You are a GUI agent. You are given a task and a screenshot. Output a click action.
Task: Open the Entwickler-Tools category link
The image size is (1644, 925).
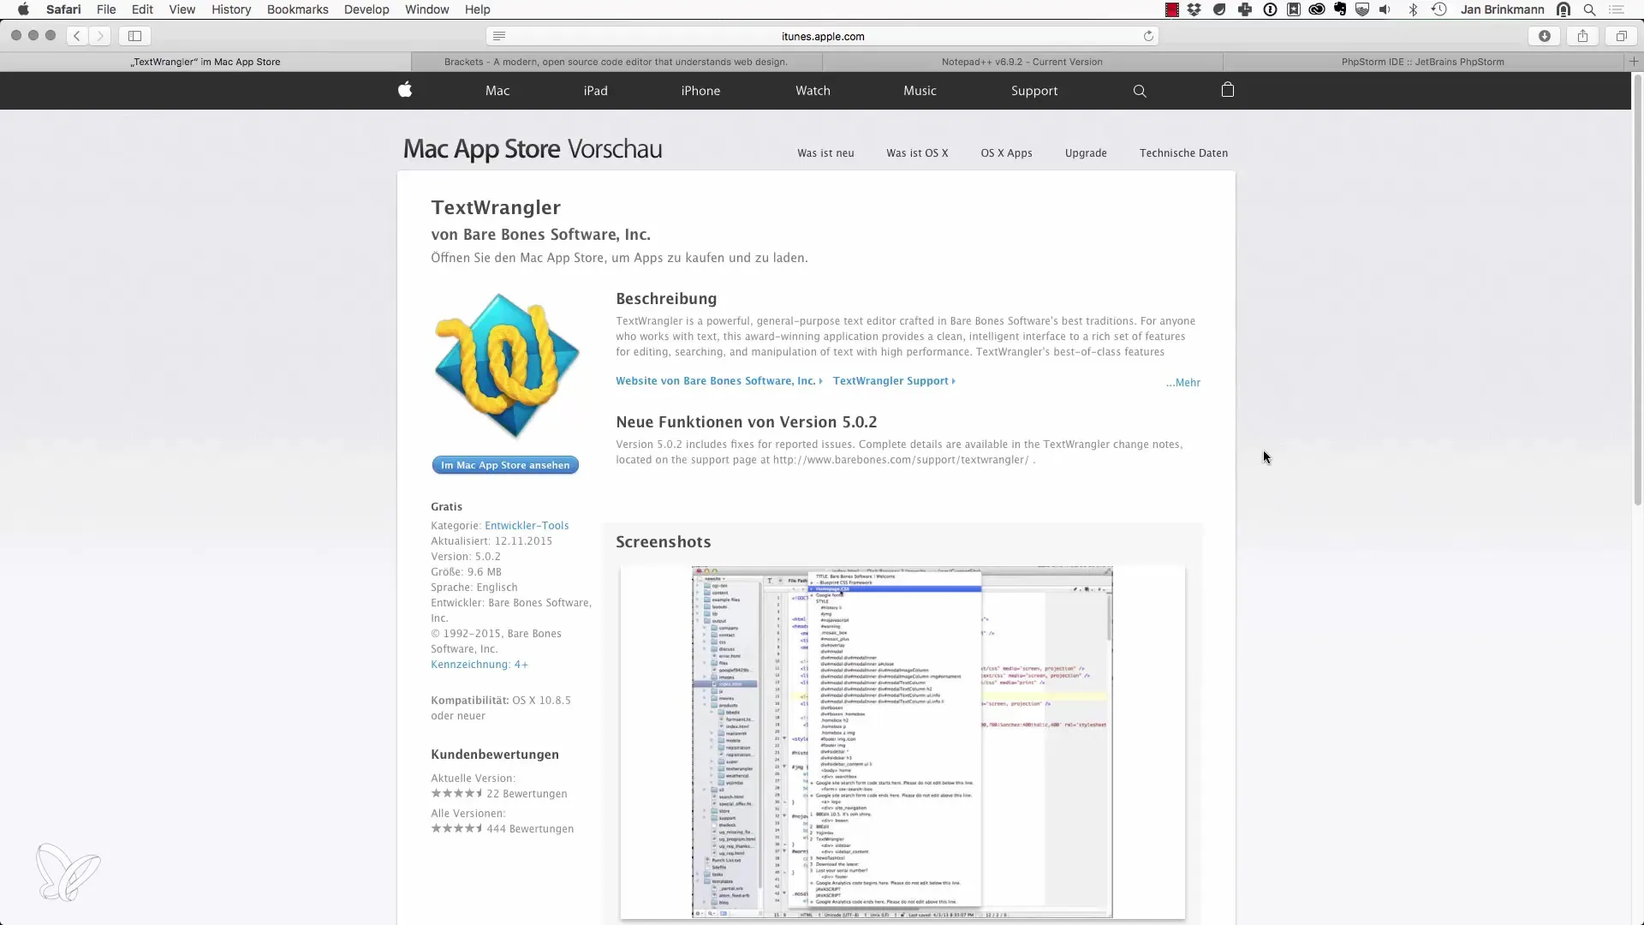point(527,526)
